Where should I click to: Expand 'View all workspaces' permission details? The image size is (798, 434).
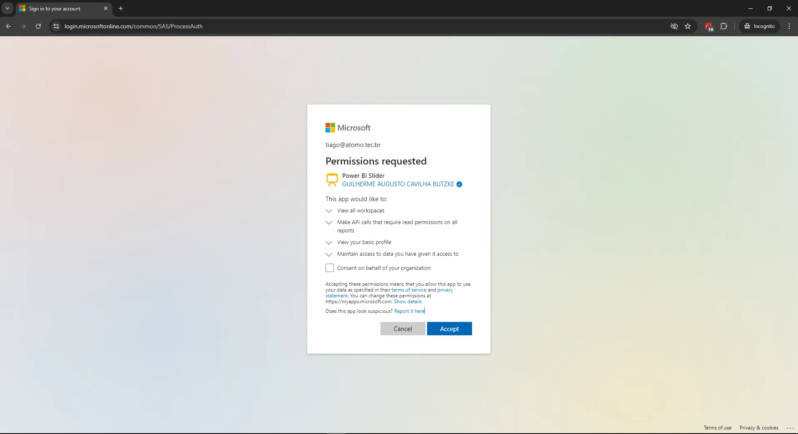click(x=329, y=211)
